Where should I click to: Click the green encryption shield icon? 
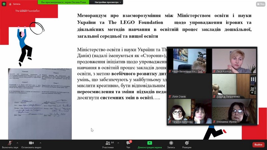tap(4, 4)
